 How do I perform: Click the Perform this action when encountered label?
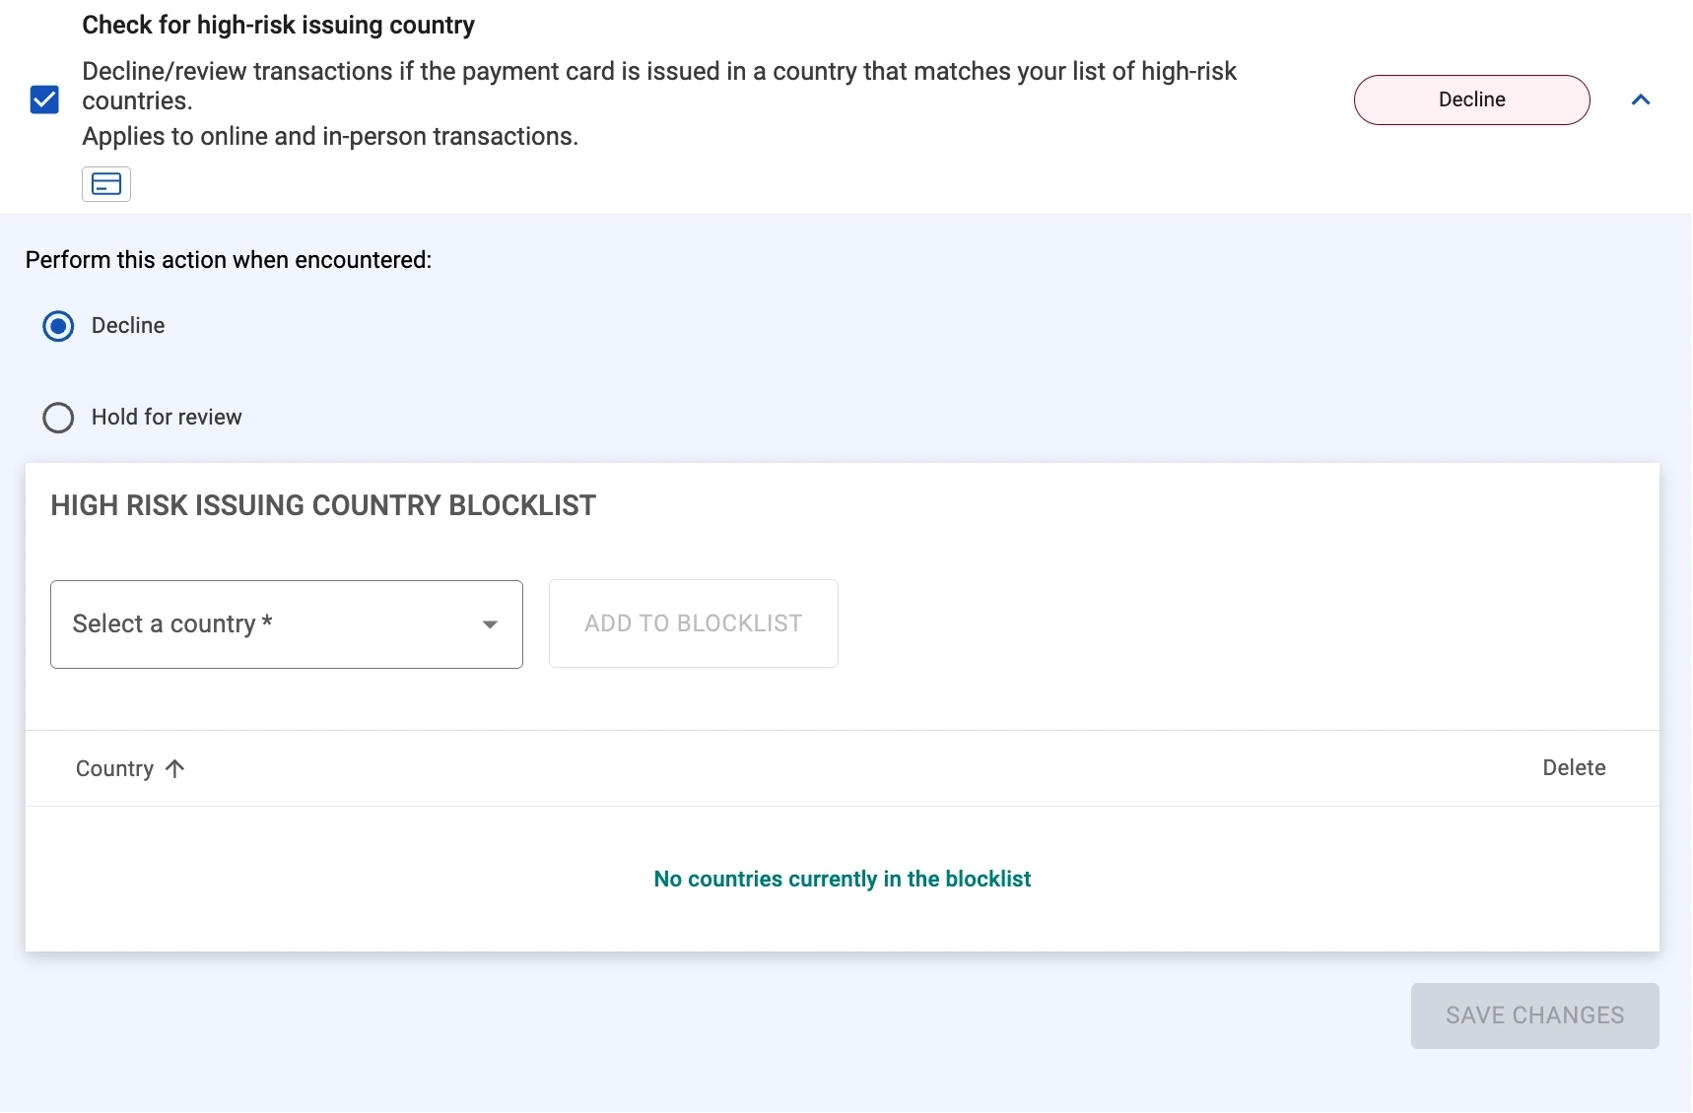tap(229, 260)
